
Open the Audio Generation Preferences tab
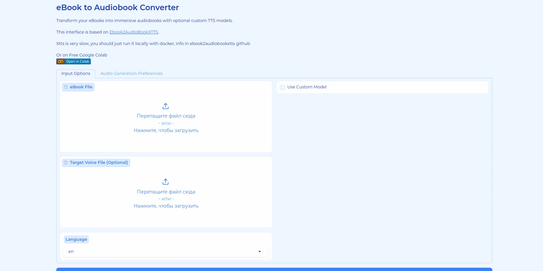pyautogui.click(x=131, y=74)
